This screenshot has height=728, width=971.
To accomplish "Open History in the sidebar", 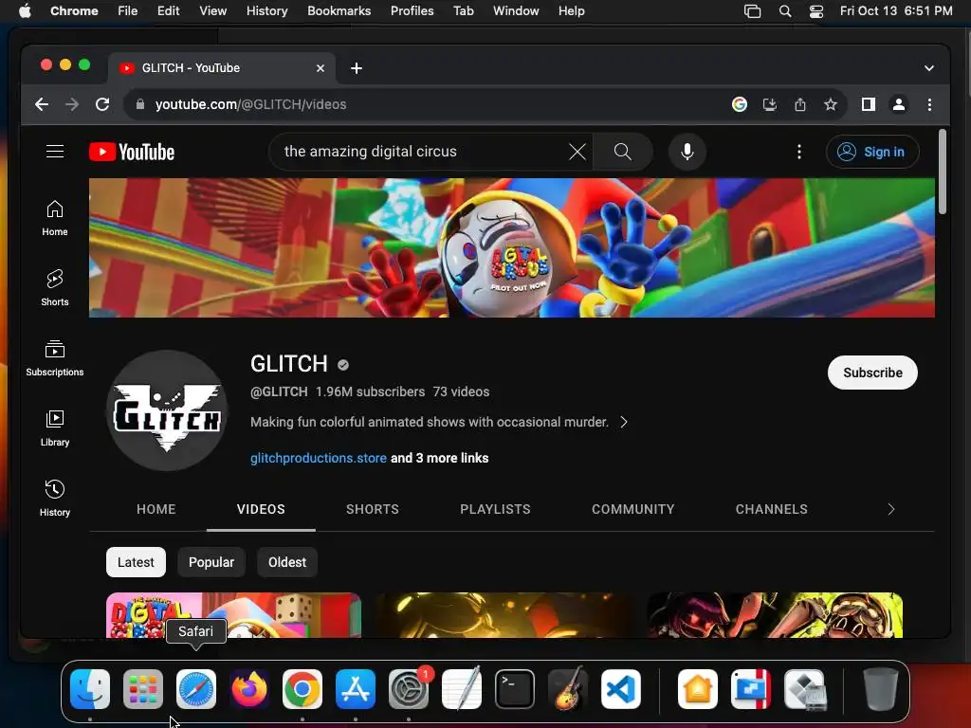I will 55,499.
